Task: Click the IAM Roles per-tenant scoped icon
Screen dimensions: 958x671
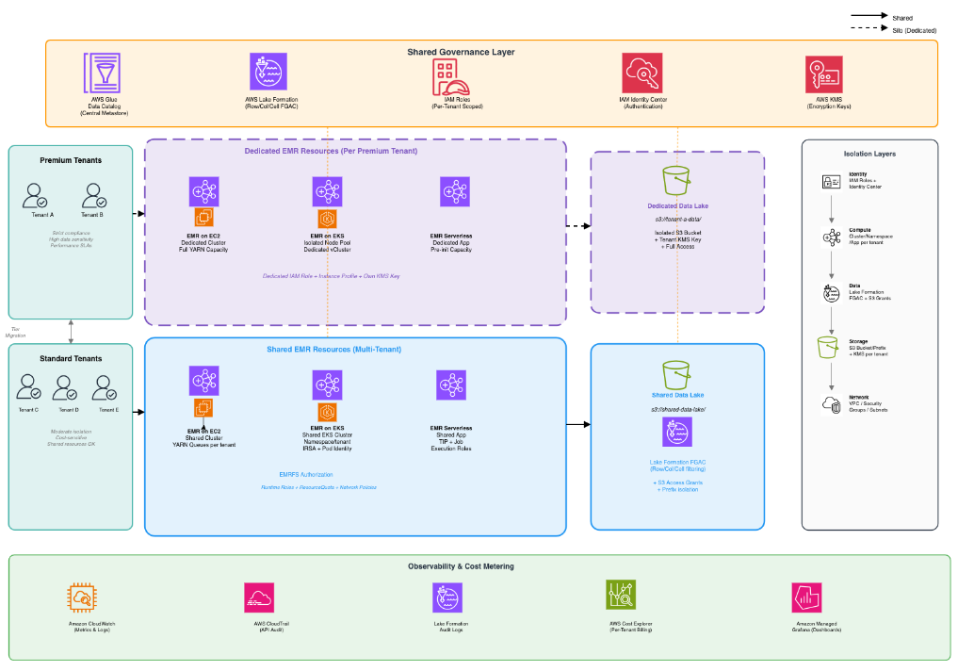Action: click(x=451, y=77)
